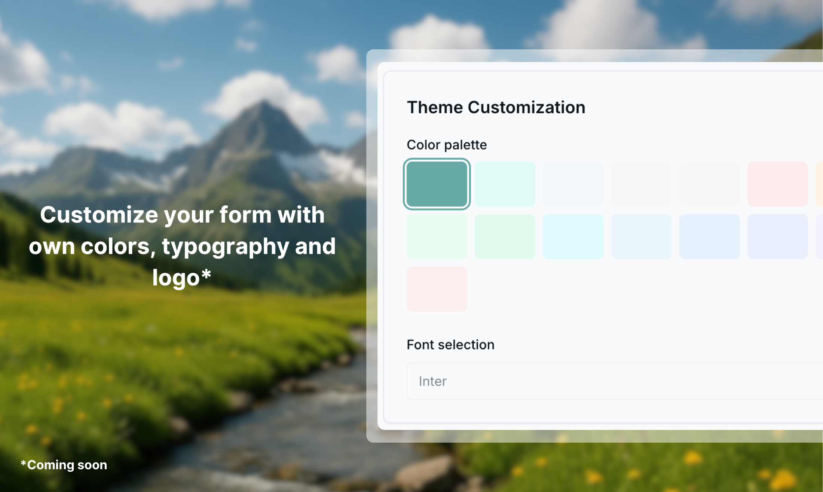
Task: Pick the lavender swatch at the right of middle row
Action: click(x=777, y=236)
